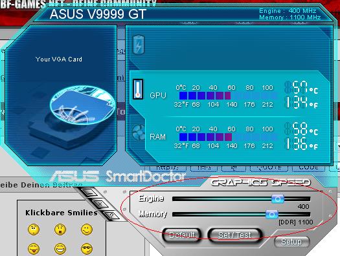Insert the shocked open-mouth smiley
The image size is (340, 256).
pos(60,229)
